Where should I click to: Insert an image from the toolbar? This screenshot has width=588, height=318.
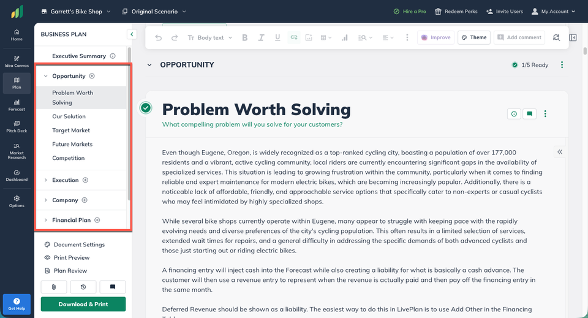[x=309, y=37]
